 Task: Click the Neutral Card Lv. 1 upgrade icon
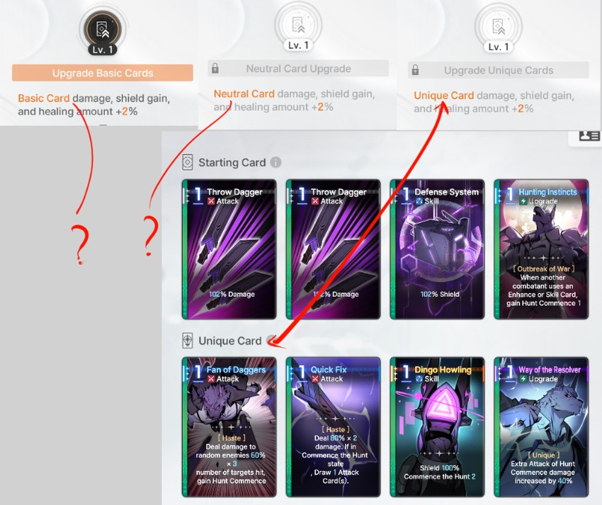pyautogui.click(x=298, y=25)
